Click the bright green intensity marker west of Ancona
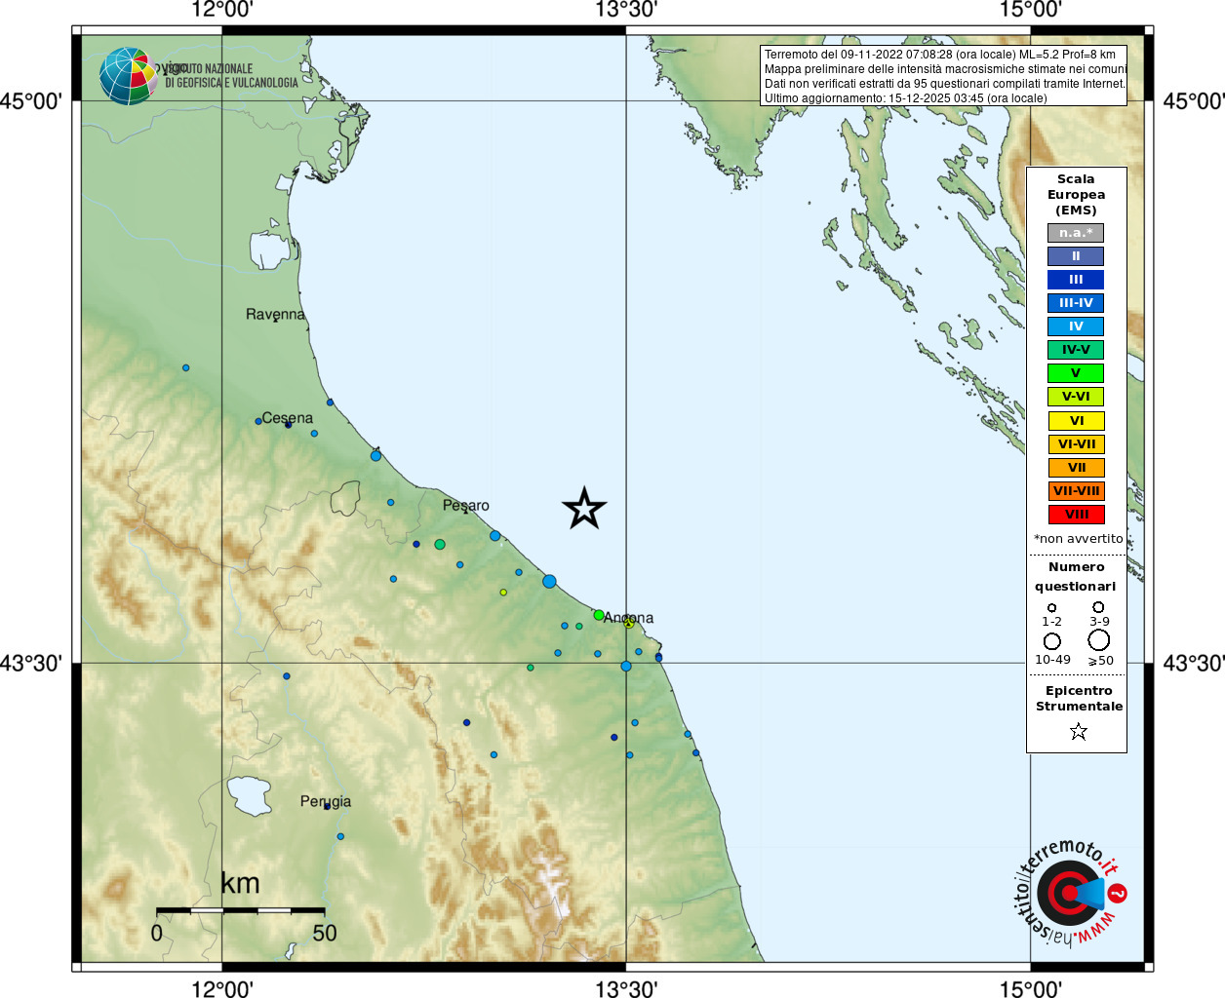Screen dimensions: 1225x998 (x=599, y=615)
